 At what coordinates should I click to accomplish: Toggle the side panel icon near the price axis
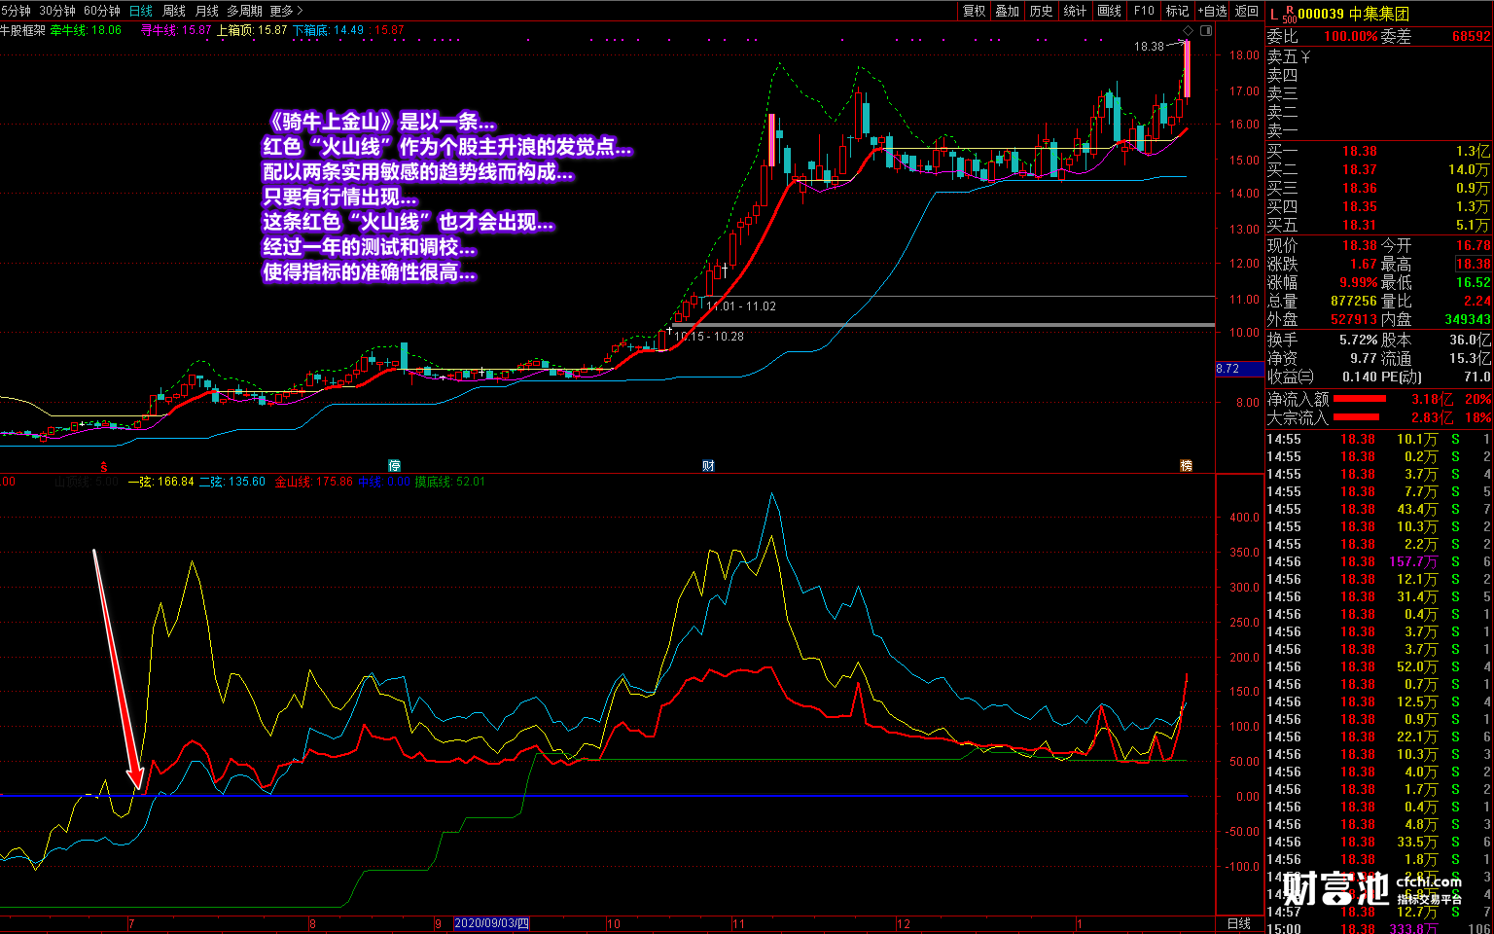coord(1206,31)
